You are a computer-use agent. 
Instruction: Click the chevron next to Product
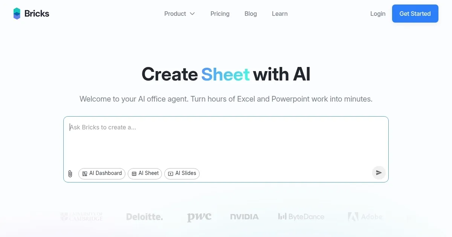pyautogui.click(x=192, y=14)
